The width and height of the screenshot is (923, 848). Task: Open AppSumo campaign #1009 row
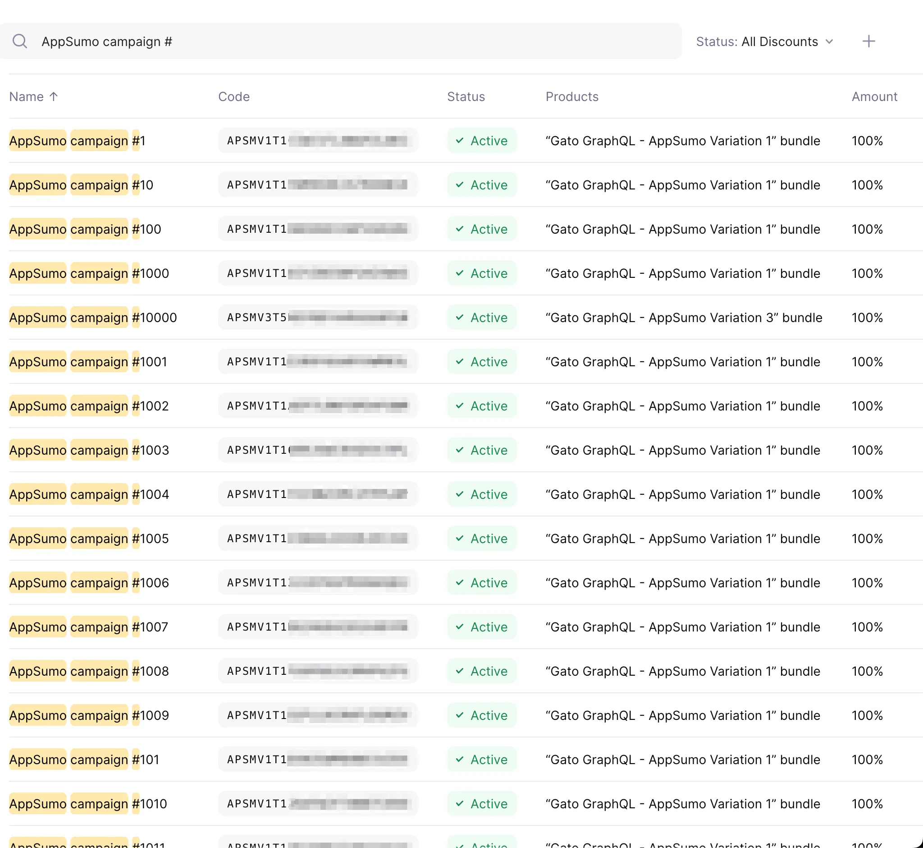pyautogui.click(x=466, y=715)
